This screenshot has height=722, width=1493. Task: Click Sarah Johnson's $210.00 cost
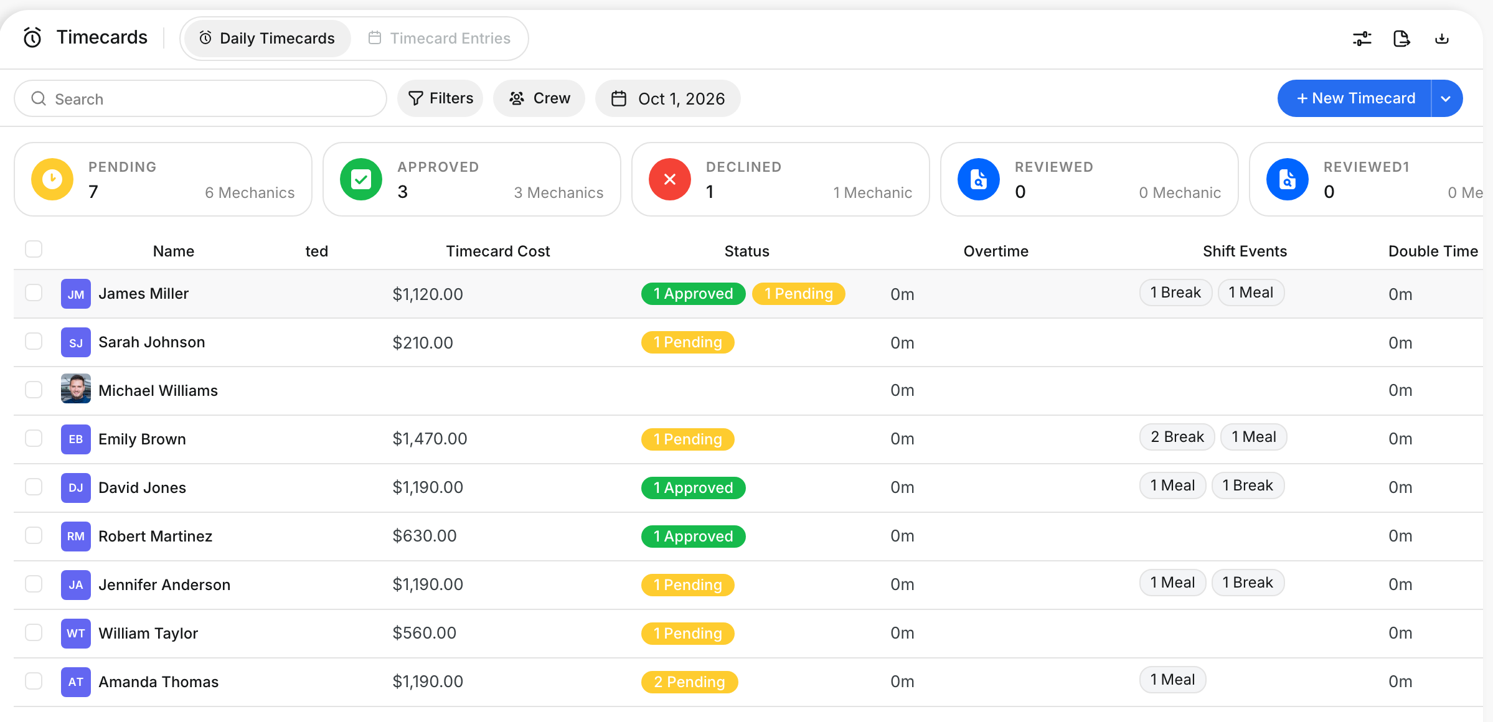(423, 343)
